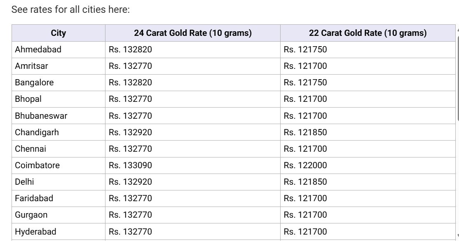This screenshot has width=459, height=249.
Task: Select the Chennai city cell
Action: tap(30, 149)
